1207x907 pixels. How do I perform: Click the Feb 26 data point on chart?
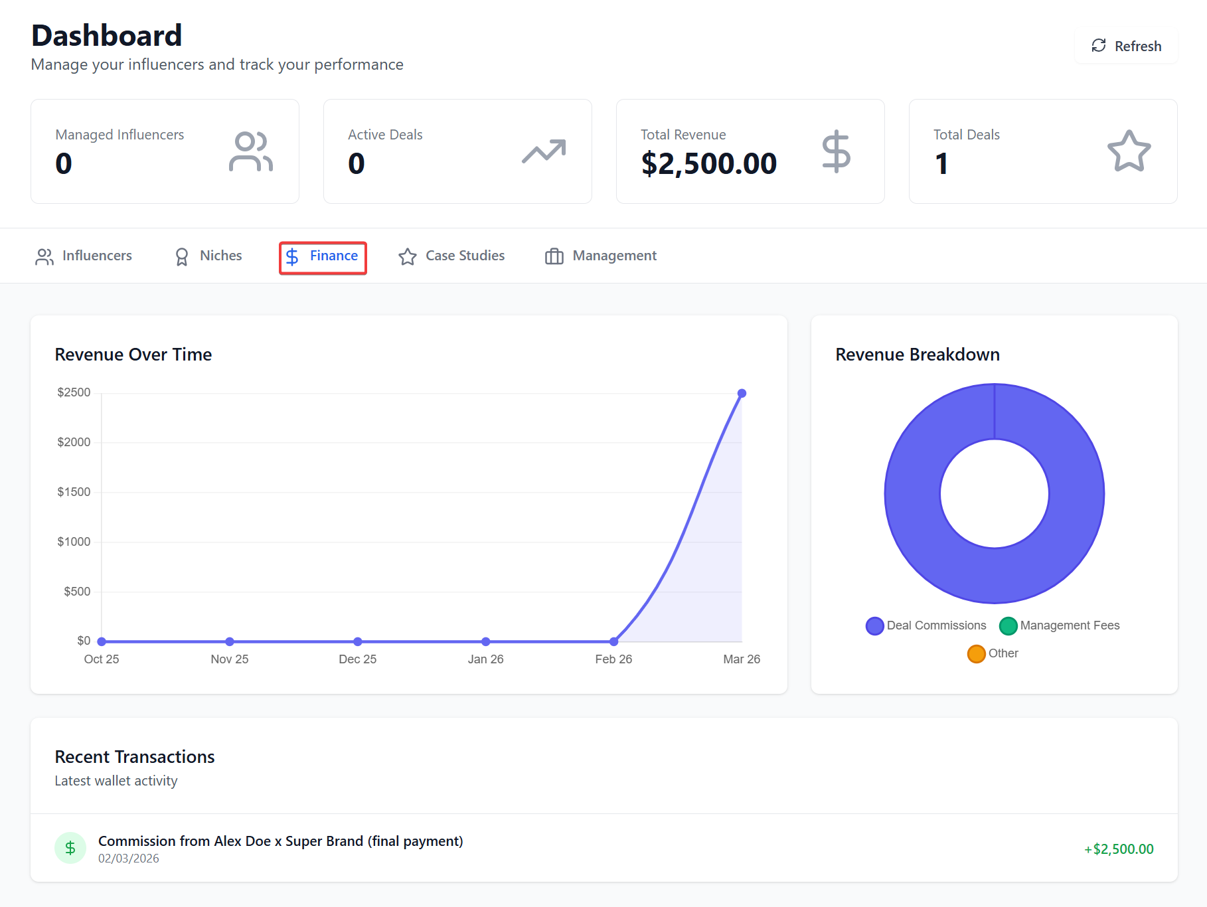click(x=614, y=641)
